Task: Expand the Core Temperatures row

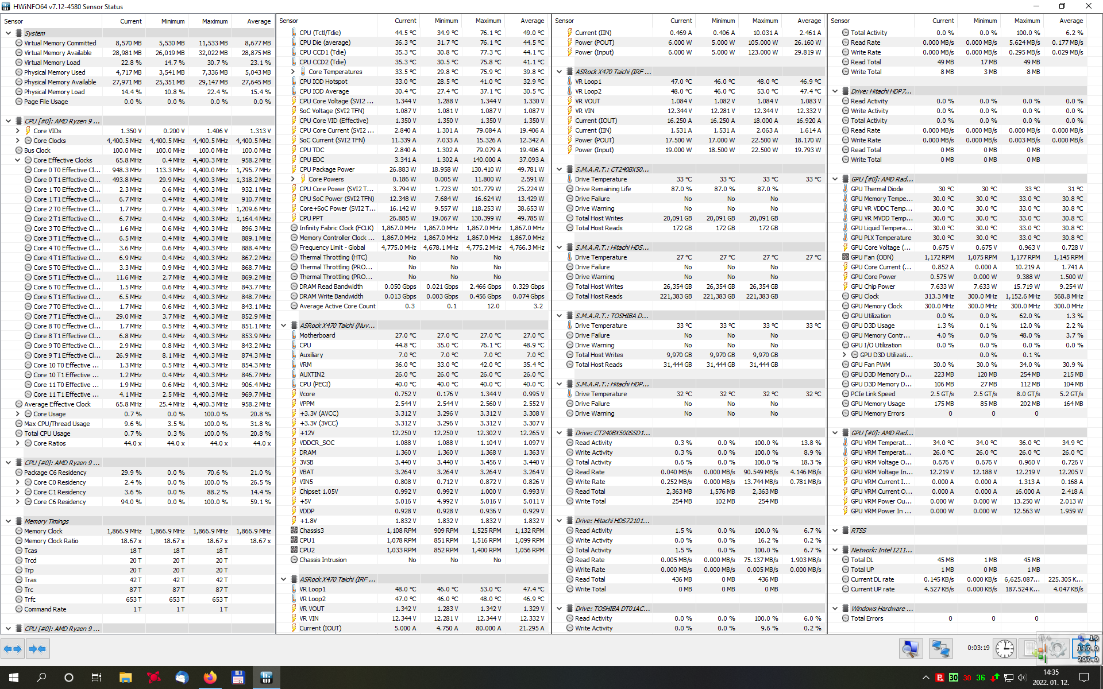Action: [292, 72]
